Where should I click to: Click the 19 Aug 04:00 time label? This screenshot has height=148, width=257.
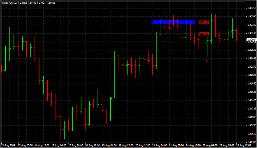(x=109, y=145)
